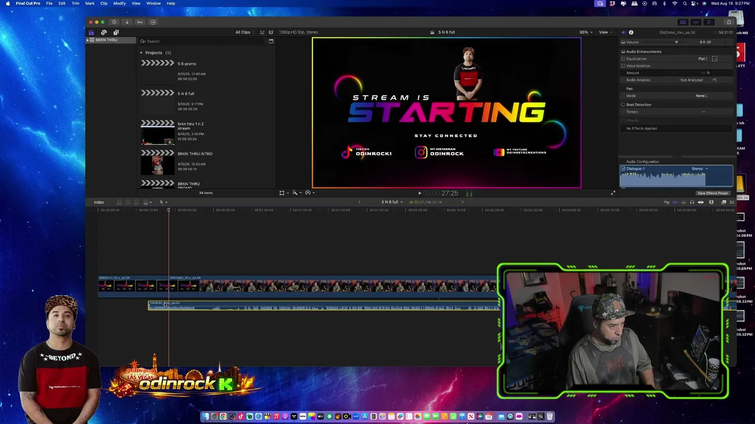Viewport: 755px width, 424px height.
Task: Expand the BRKN THRU library
Action: click(87, 40)
